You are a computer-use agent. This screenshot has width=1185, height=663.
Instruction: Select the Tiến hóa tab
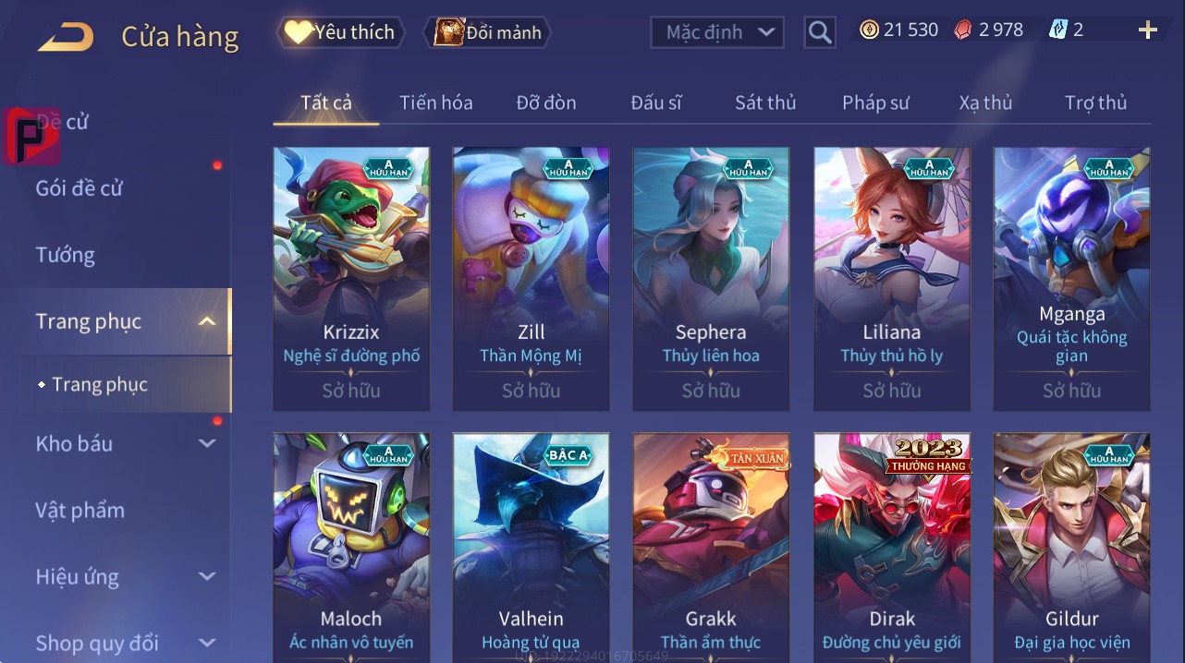[436, 102]
